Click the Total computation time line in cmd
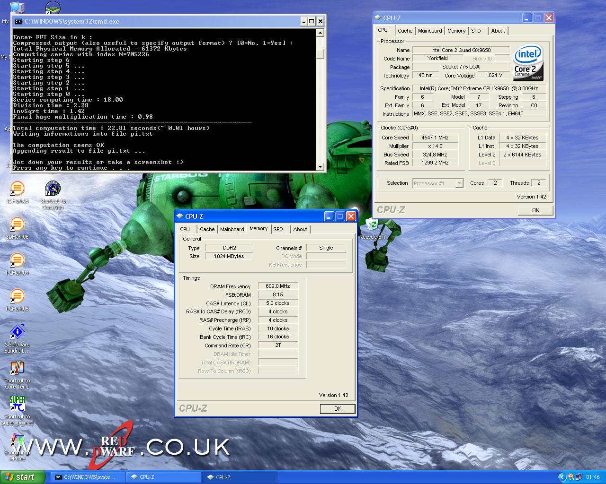The width and height of the screenshot is (606, 484). click(x=111, y=128)
